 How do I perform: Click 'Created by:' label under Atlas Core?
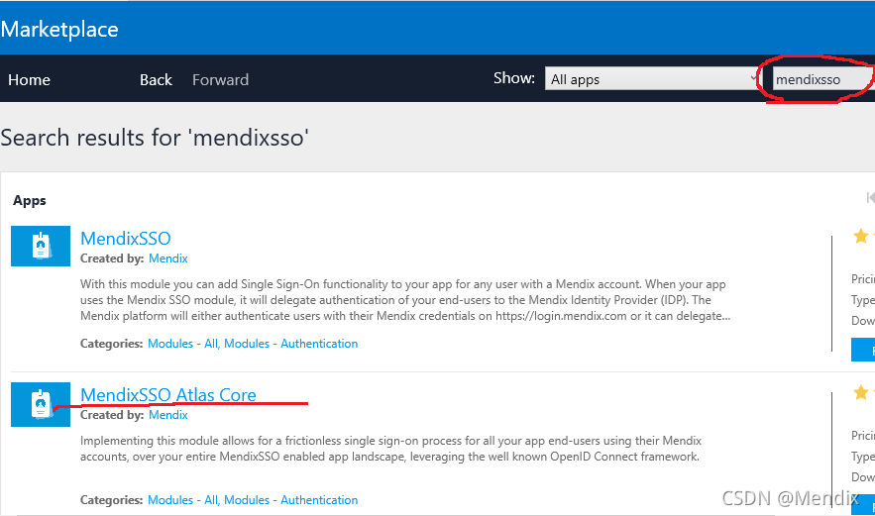tap(112, 414)
